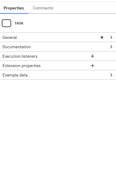Add a new execution listener
The width and height of the screenshot is (116, 182).
pyautogui.click(x=93, y=56)
